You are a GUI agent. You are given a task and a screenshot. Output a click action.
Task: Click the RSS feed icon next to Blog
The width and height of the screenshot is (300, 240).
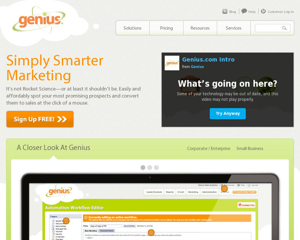[225, 12]
